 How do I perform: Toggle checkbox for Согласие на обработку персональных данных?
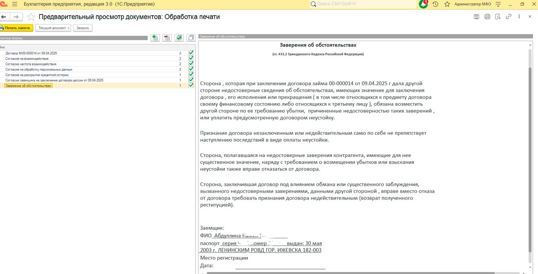191,69
